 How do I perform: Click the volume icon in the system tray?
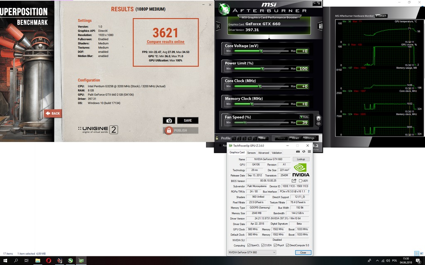[x=388, y=261]
